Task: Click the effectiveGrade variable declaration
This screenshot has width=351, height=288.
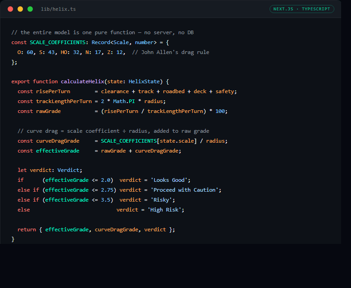Action: click(x=58, y=151)
